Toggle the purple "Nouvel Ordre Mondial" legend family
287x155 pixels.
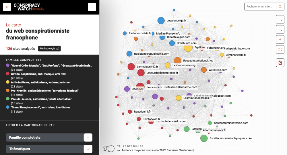pyautogui.click(x=49, y=67)
